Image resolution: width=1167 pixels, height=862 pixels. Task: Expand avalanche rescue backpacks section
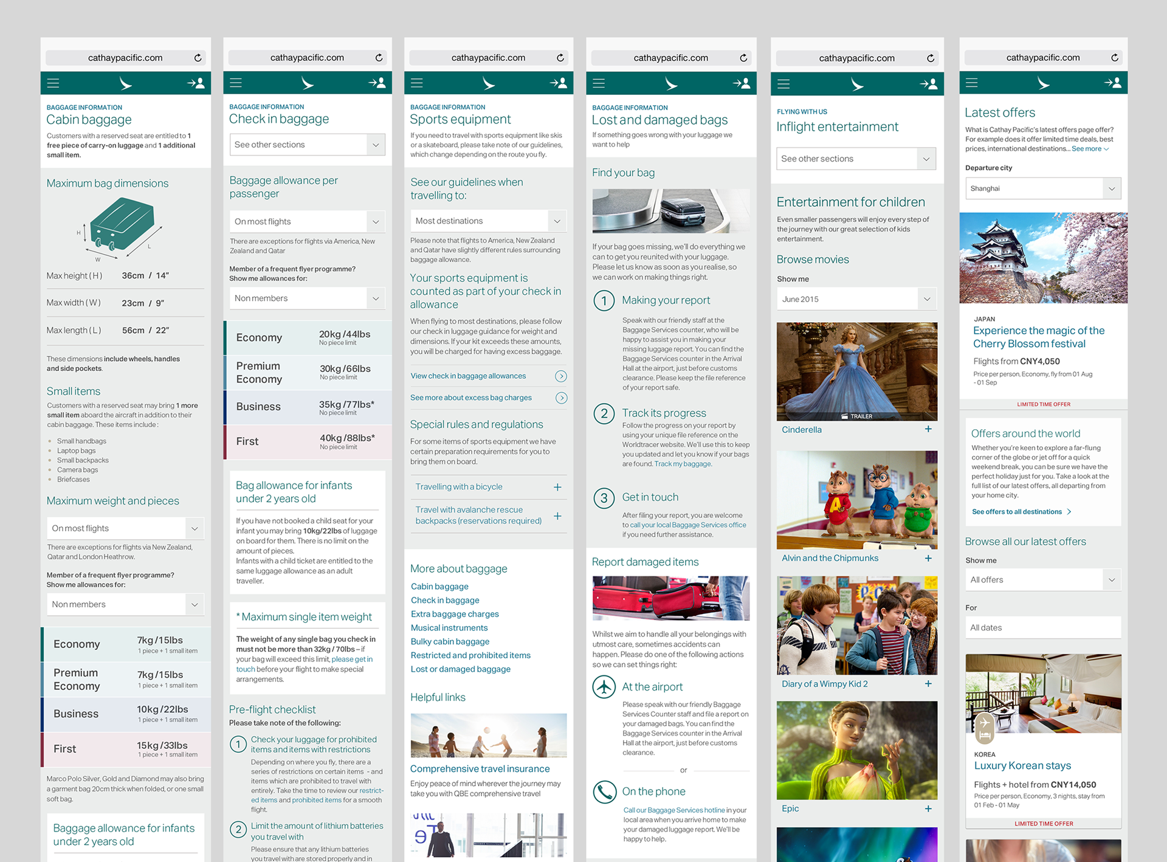557,516
